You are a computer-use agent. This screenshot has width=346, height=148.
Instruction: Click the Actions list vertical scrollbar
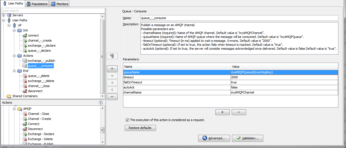(102, 130)
